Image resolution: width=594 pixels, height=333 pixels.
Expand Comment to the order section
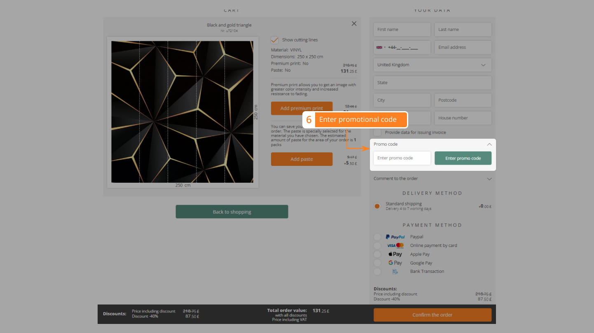coord(489,179)
